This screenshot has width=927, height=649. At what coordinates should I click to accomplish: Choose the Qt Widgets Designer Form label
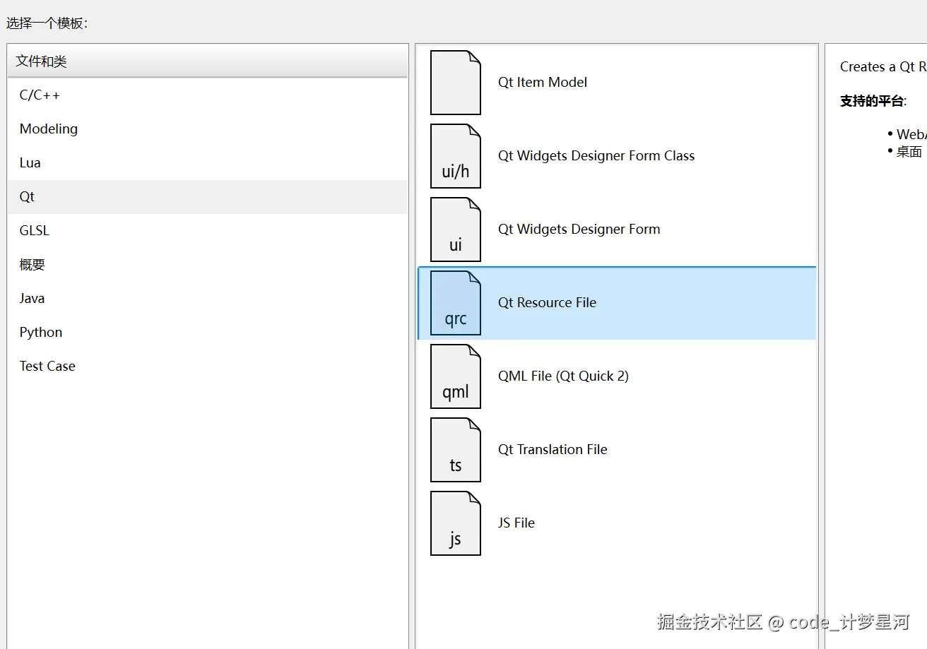(x=579, y=230)
